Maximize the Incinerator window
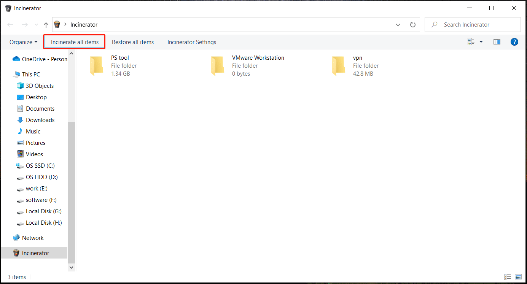The image size is (527, 284). 492,8
